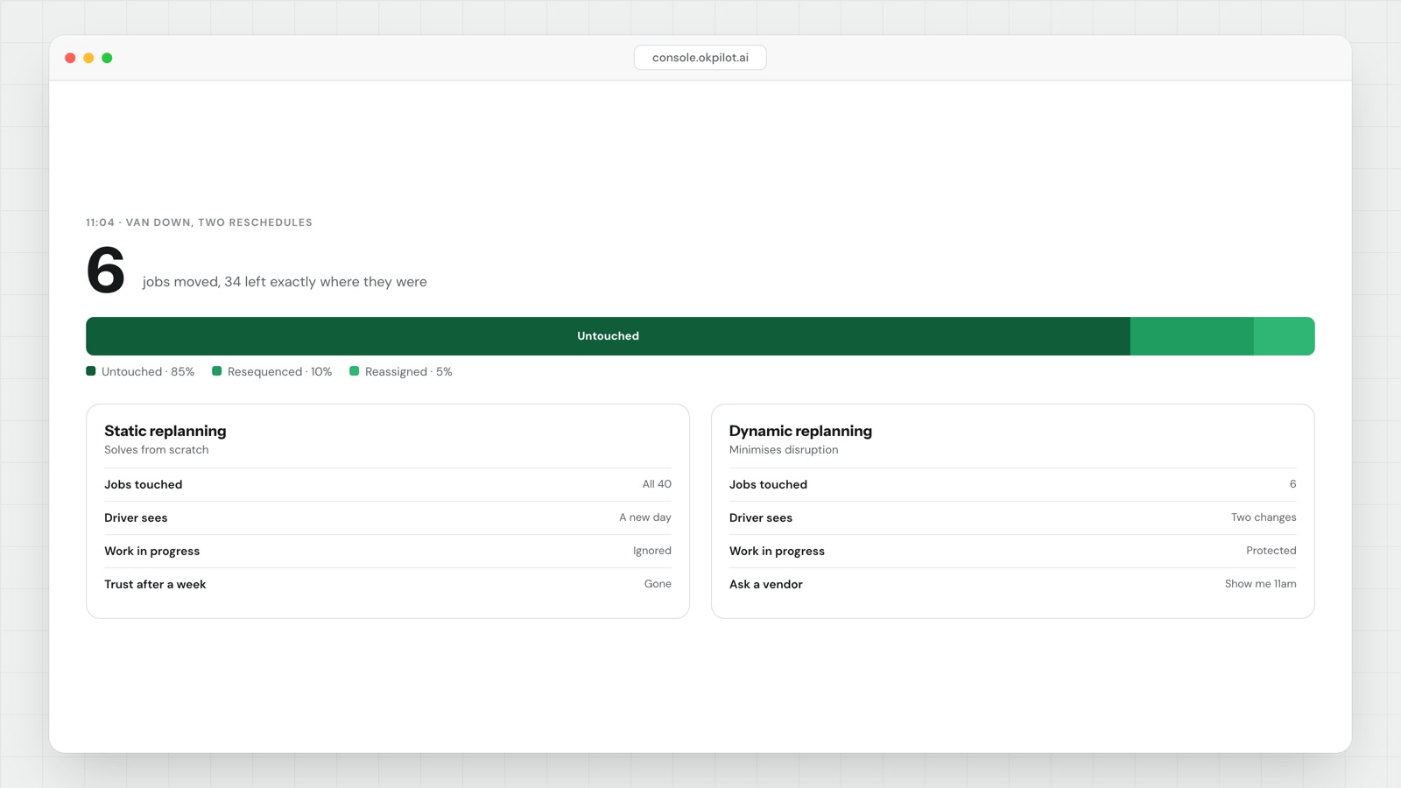Click the 'Resequenced · 10%' legend label
Screen dimensions: 1401x788
[279, 372]
